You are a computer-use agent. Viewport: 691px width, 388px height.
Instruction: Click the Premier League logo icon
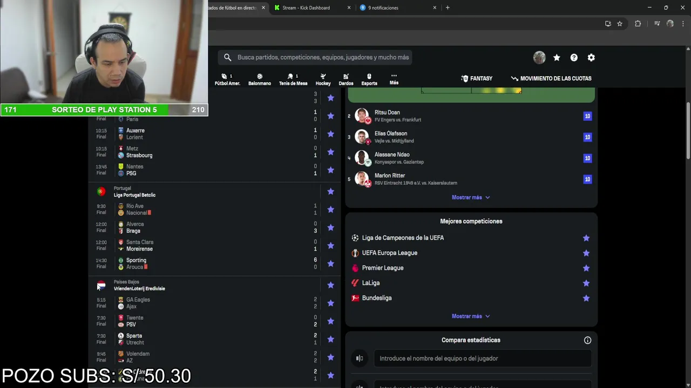(355, 268)
